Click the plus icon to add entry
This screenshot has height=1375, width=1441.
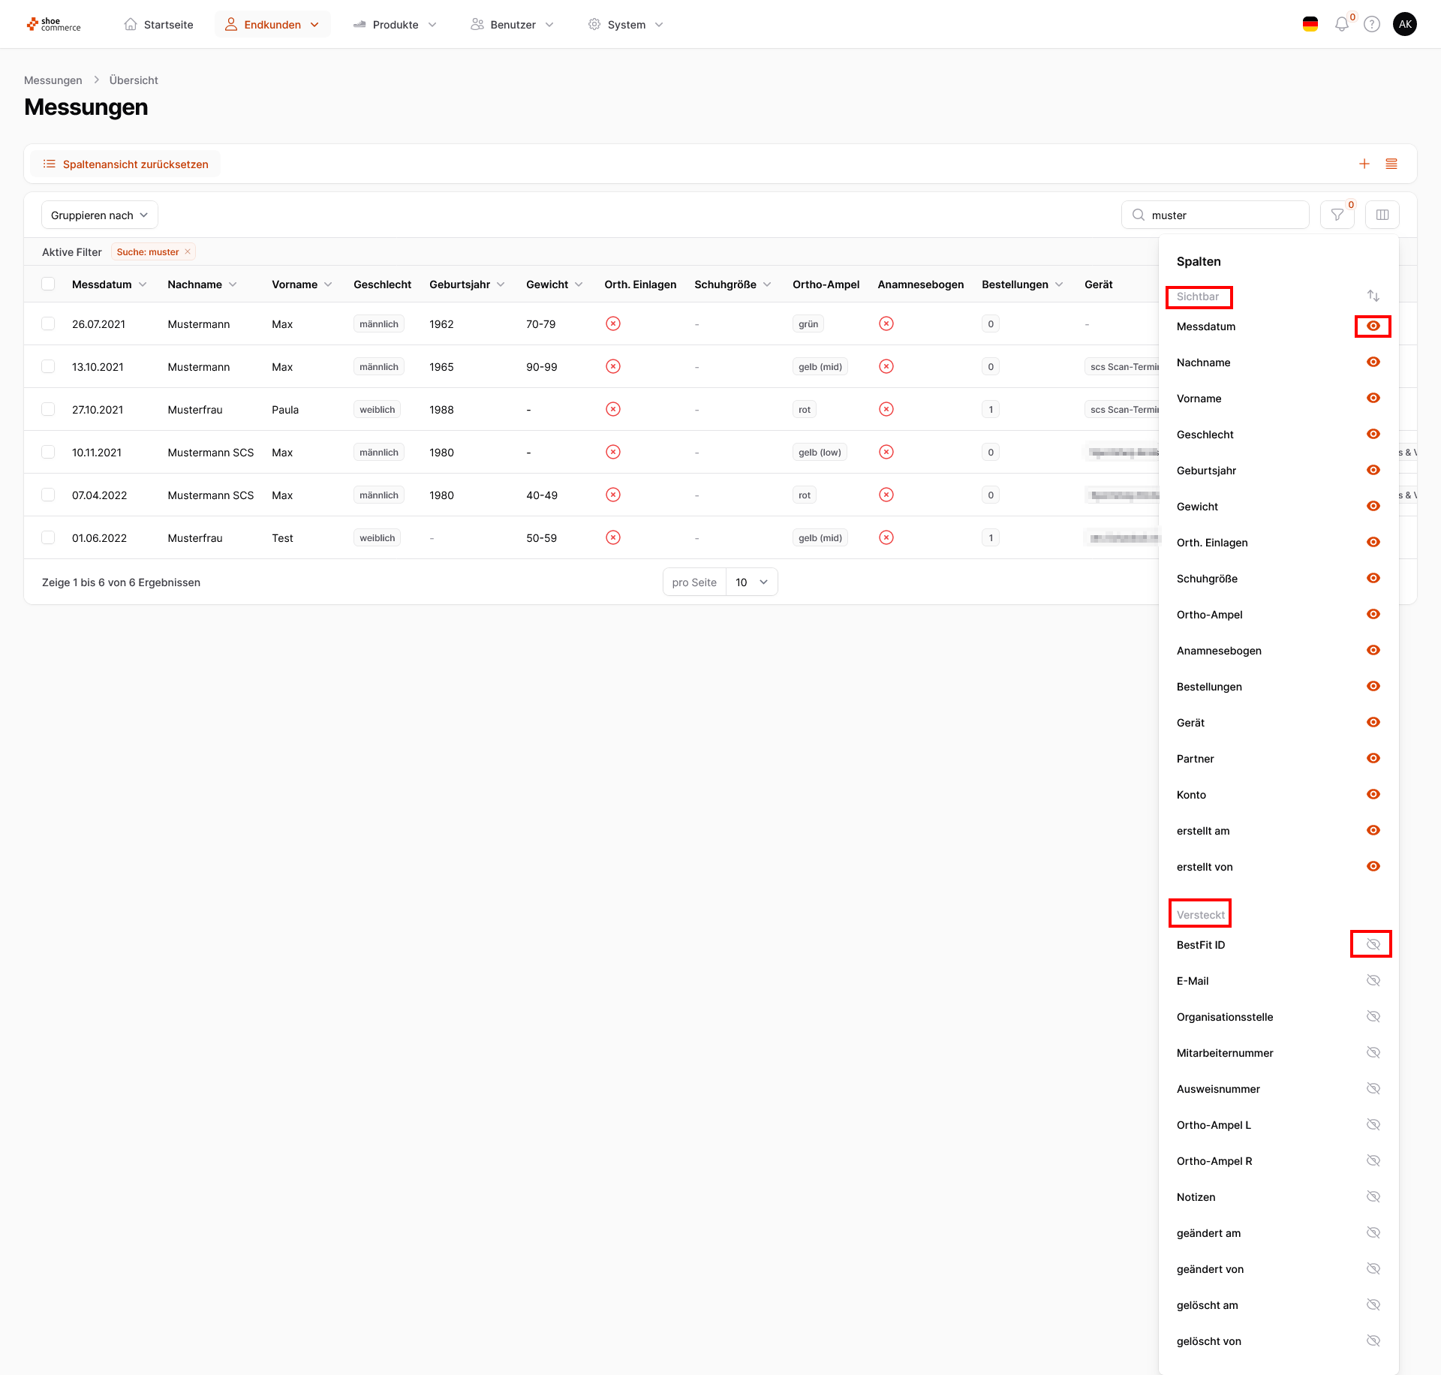tap(1364, 164)
